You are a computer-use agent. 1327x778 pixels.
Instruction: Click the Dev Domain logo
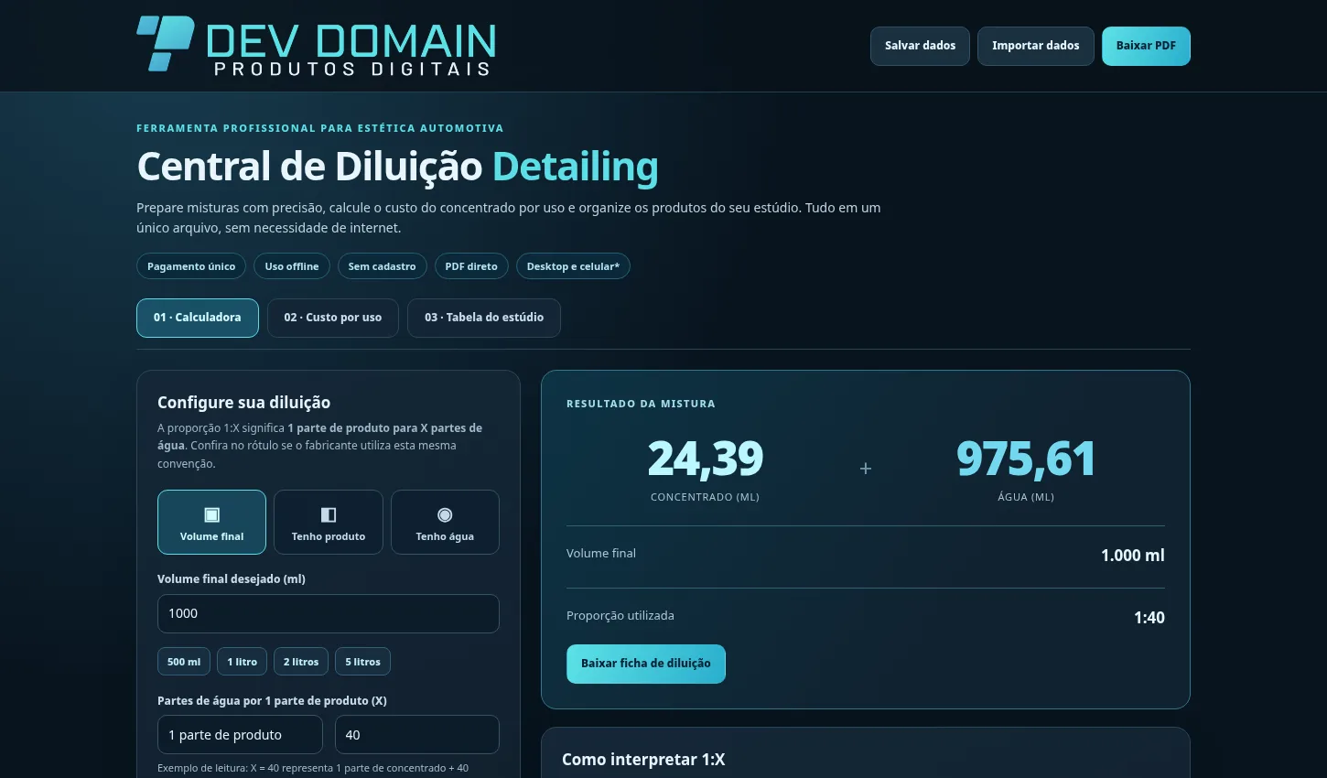(x=316, y=45)
